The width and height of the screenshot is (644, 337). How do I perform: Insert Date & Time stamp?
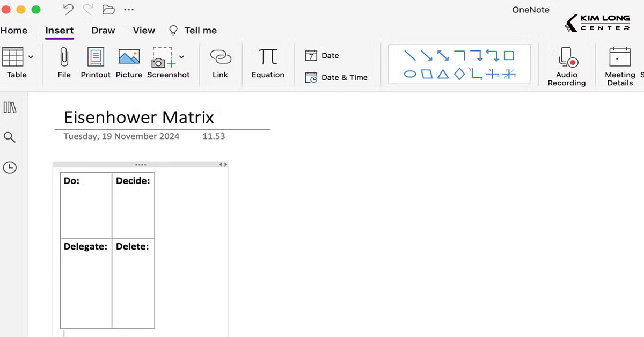pyautogui.click(x=336, y=77)
